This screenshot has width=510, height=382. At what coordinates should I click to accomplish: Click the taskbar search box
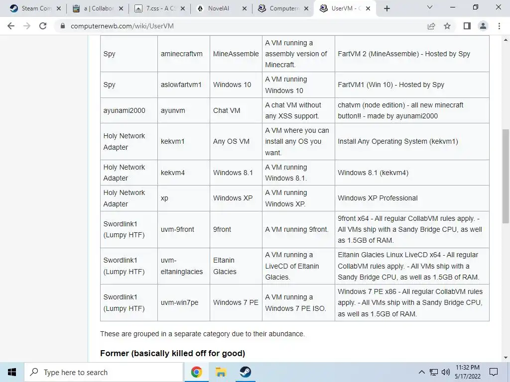tap(104, 372)
